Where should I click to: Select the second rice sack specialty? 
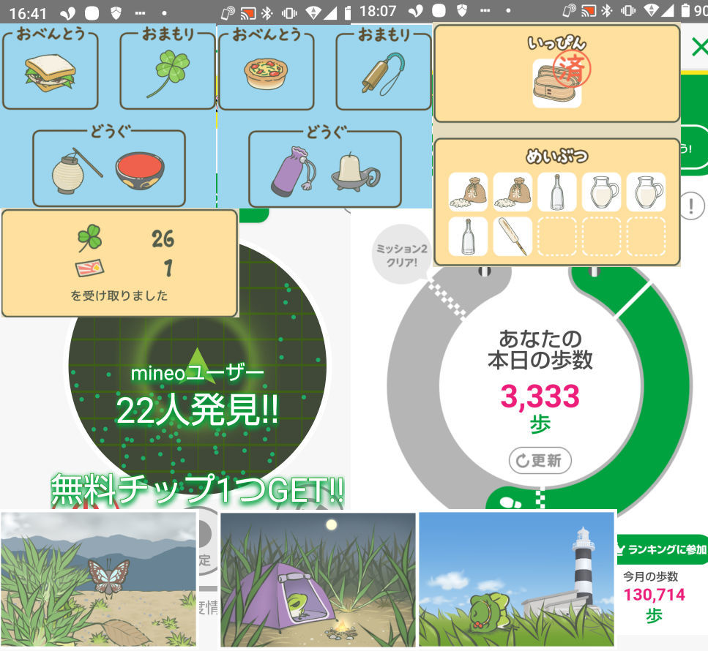(513, 192)
